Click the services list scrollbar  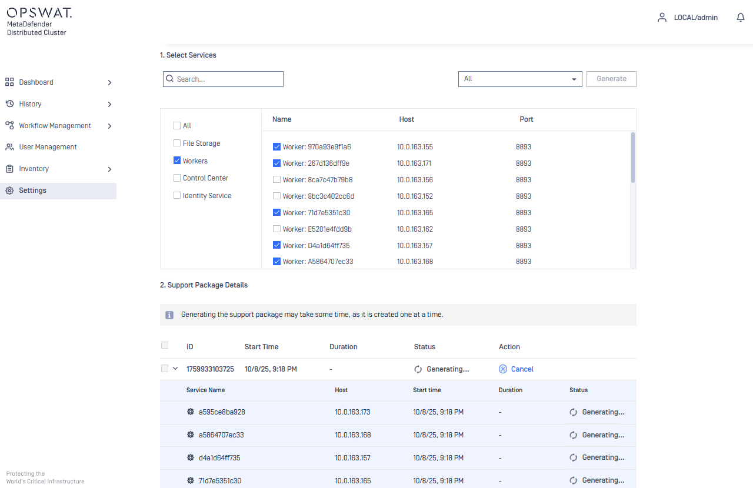633,158
